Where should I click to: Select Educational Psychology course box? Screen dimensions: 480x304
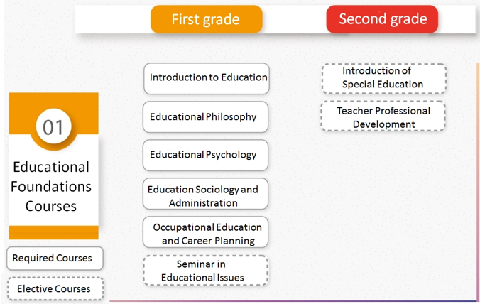[x=205, y=155]
